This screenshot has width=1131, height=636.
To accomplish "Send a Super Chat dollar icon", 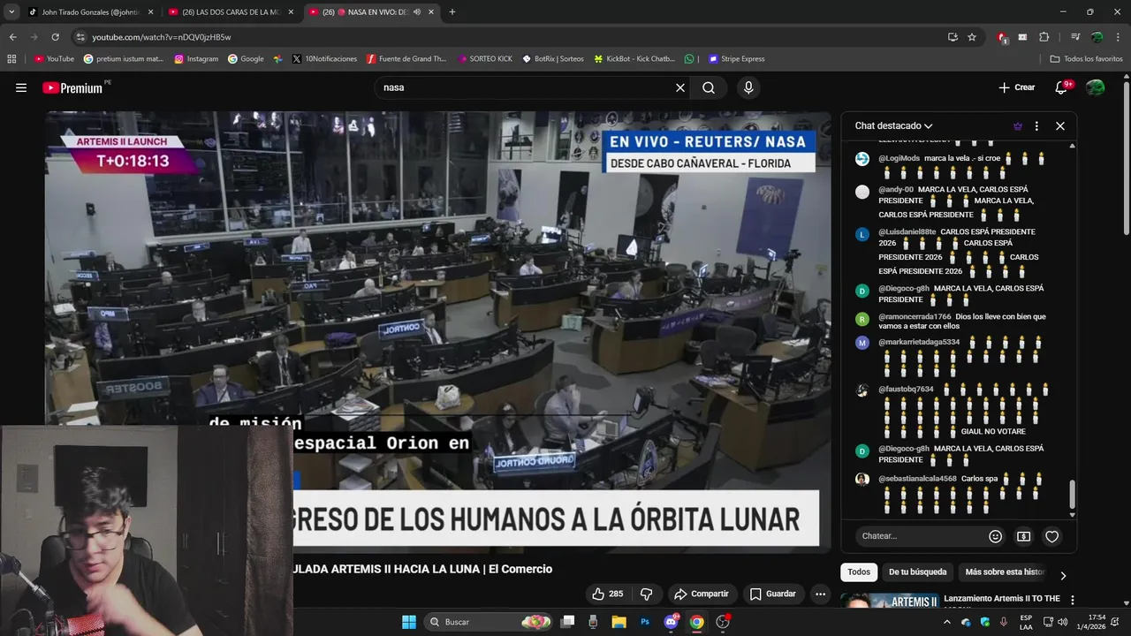I will (1023, 536).
